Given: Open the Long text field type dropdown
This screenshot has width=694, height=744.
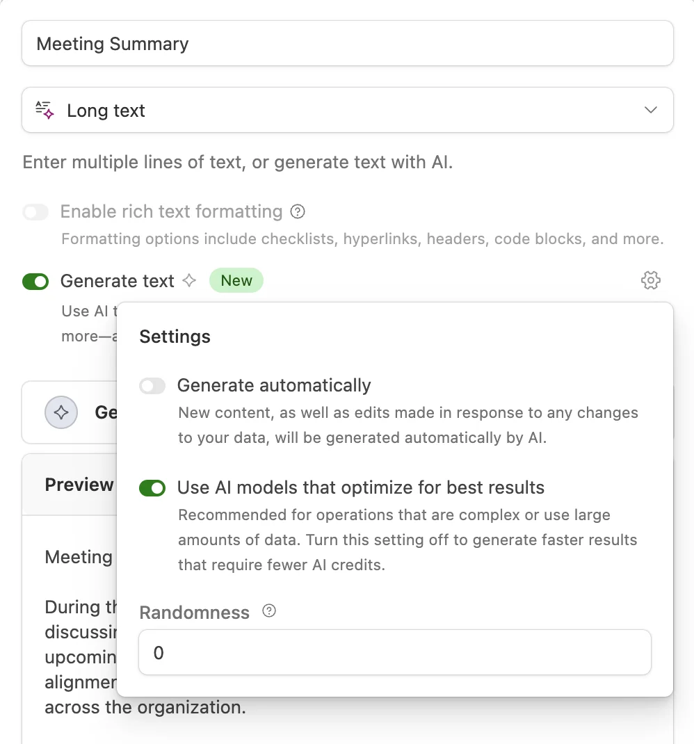Looking at the screenshot, I should coord(347,110).
